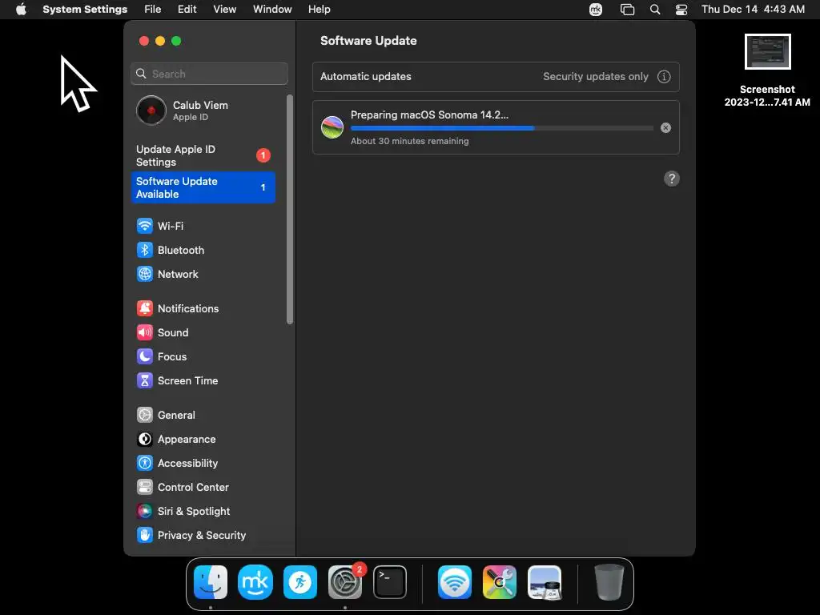Click 'Security updates only' text
The image size is (820, 615).
[x=596, y=76]
